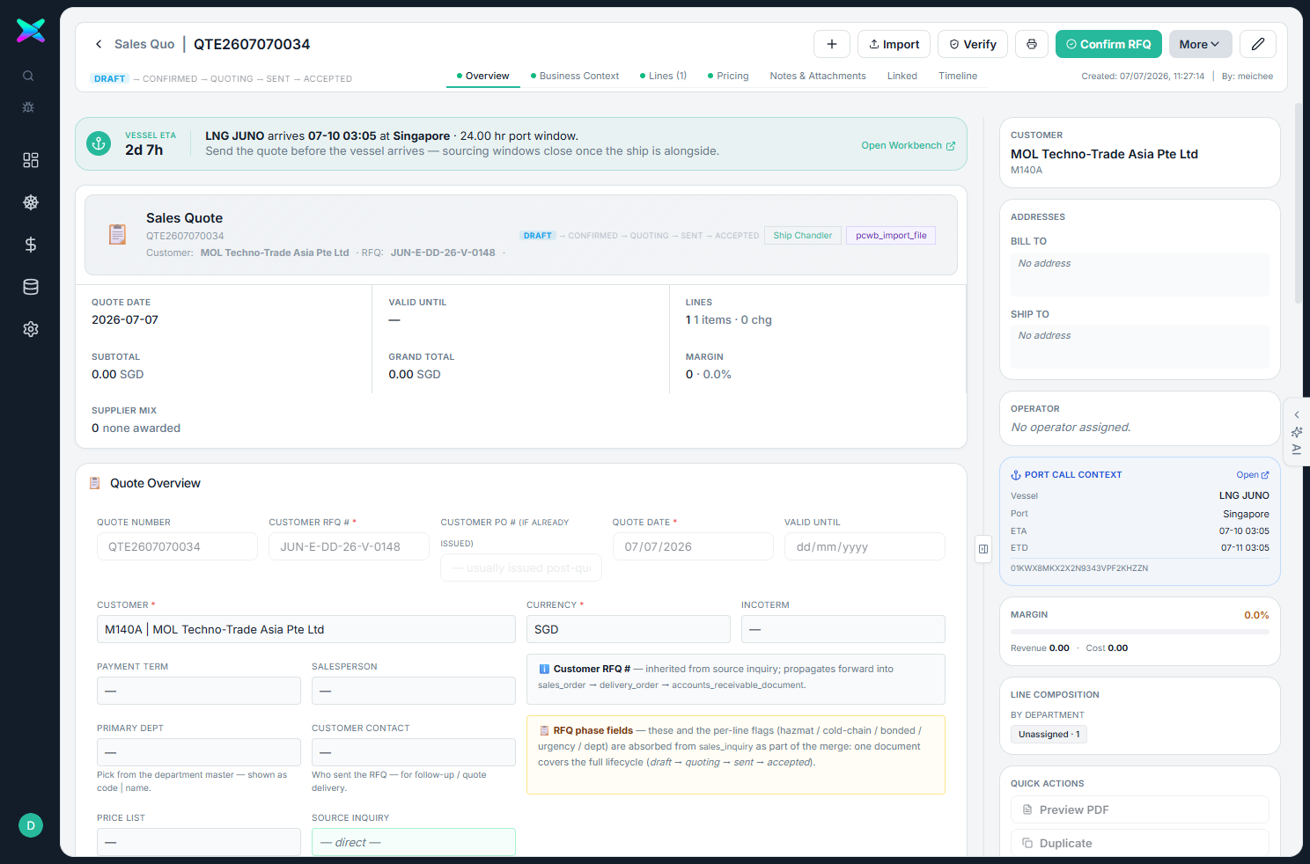Go back using the arrow beside Sales Quo
Viewport: 1310px width, 864px height.
99,44
